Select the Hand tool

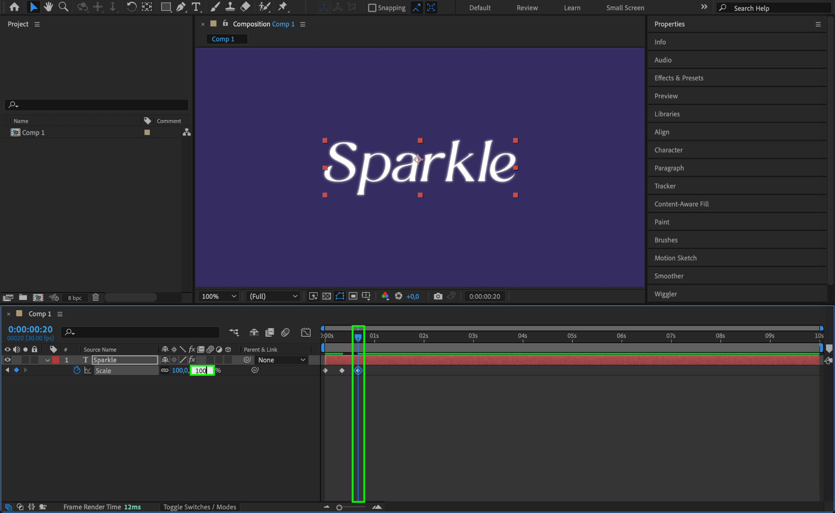point(48,7)
